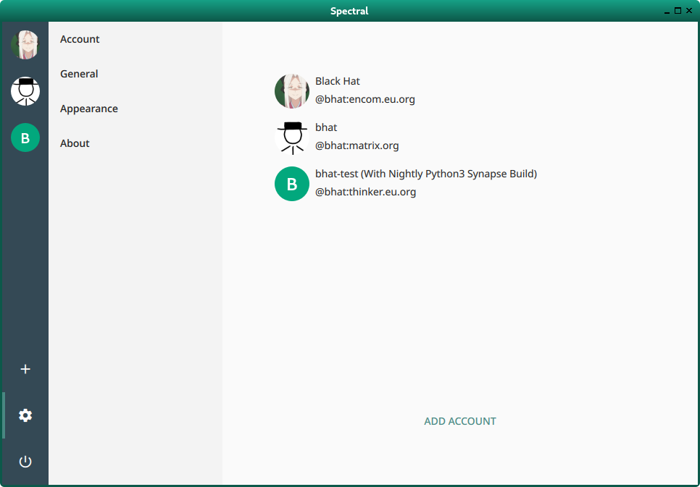Select the stick-figure hat avatar in sidebar

point(25,91)
